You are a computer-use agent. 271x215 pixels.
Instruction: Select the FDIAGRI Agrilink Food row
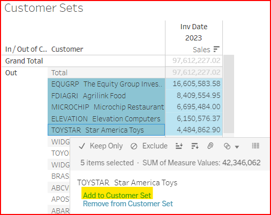pos(106,96)
